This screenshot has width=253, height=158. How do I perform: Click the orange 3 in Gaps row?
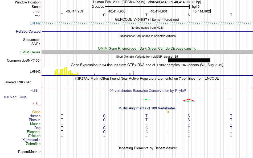168,112
